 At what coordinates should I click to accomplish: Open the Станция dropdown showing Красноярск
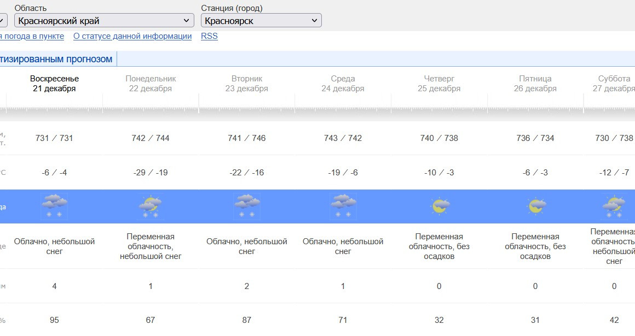[261, 21]
